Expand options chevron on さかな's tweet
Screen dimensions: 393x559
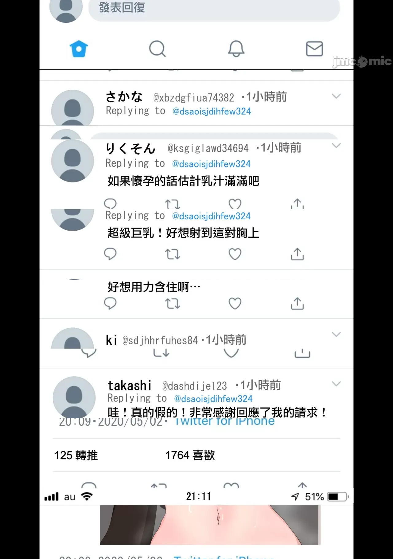click(337, 96)
